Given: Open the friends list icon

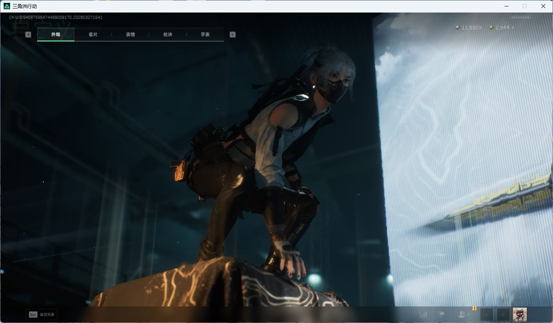Looking at the screenshot, I should (x=462, y=315).
